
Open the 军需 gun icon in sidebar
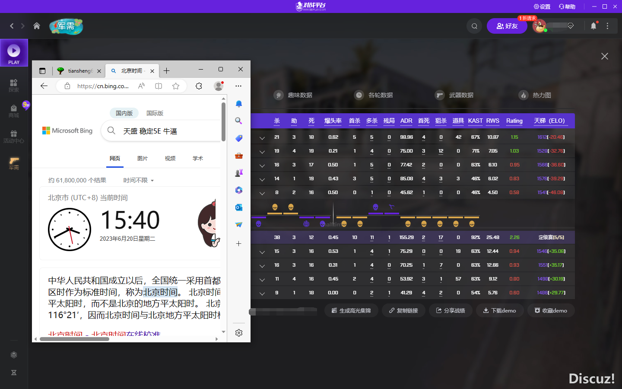14,163
